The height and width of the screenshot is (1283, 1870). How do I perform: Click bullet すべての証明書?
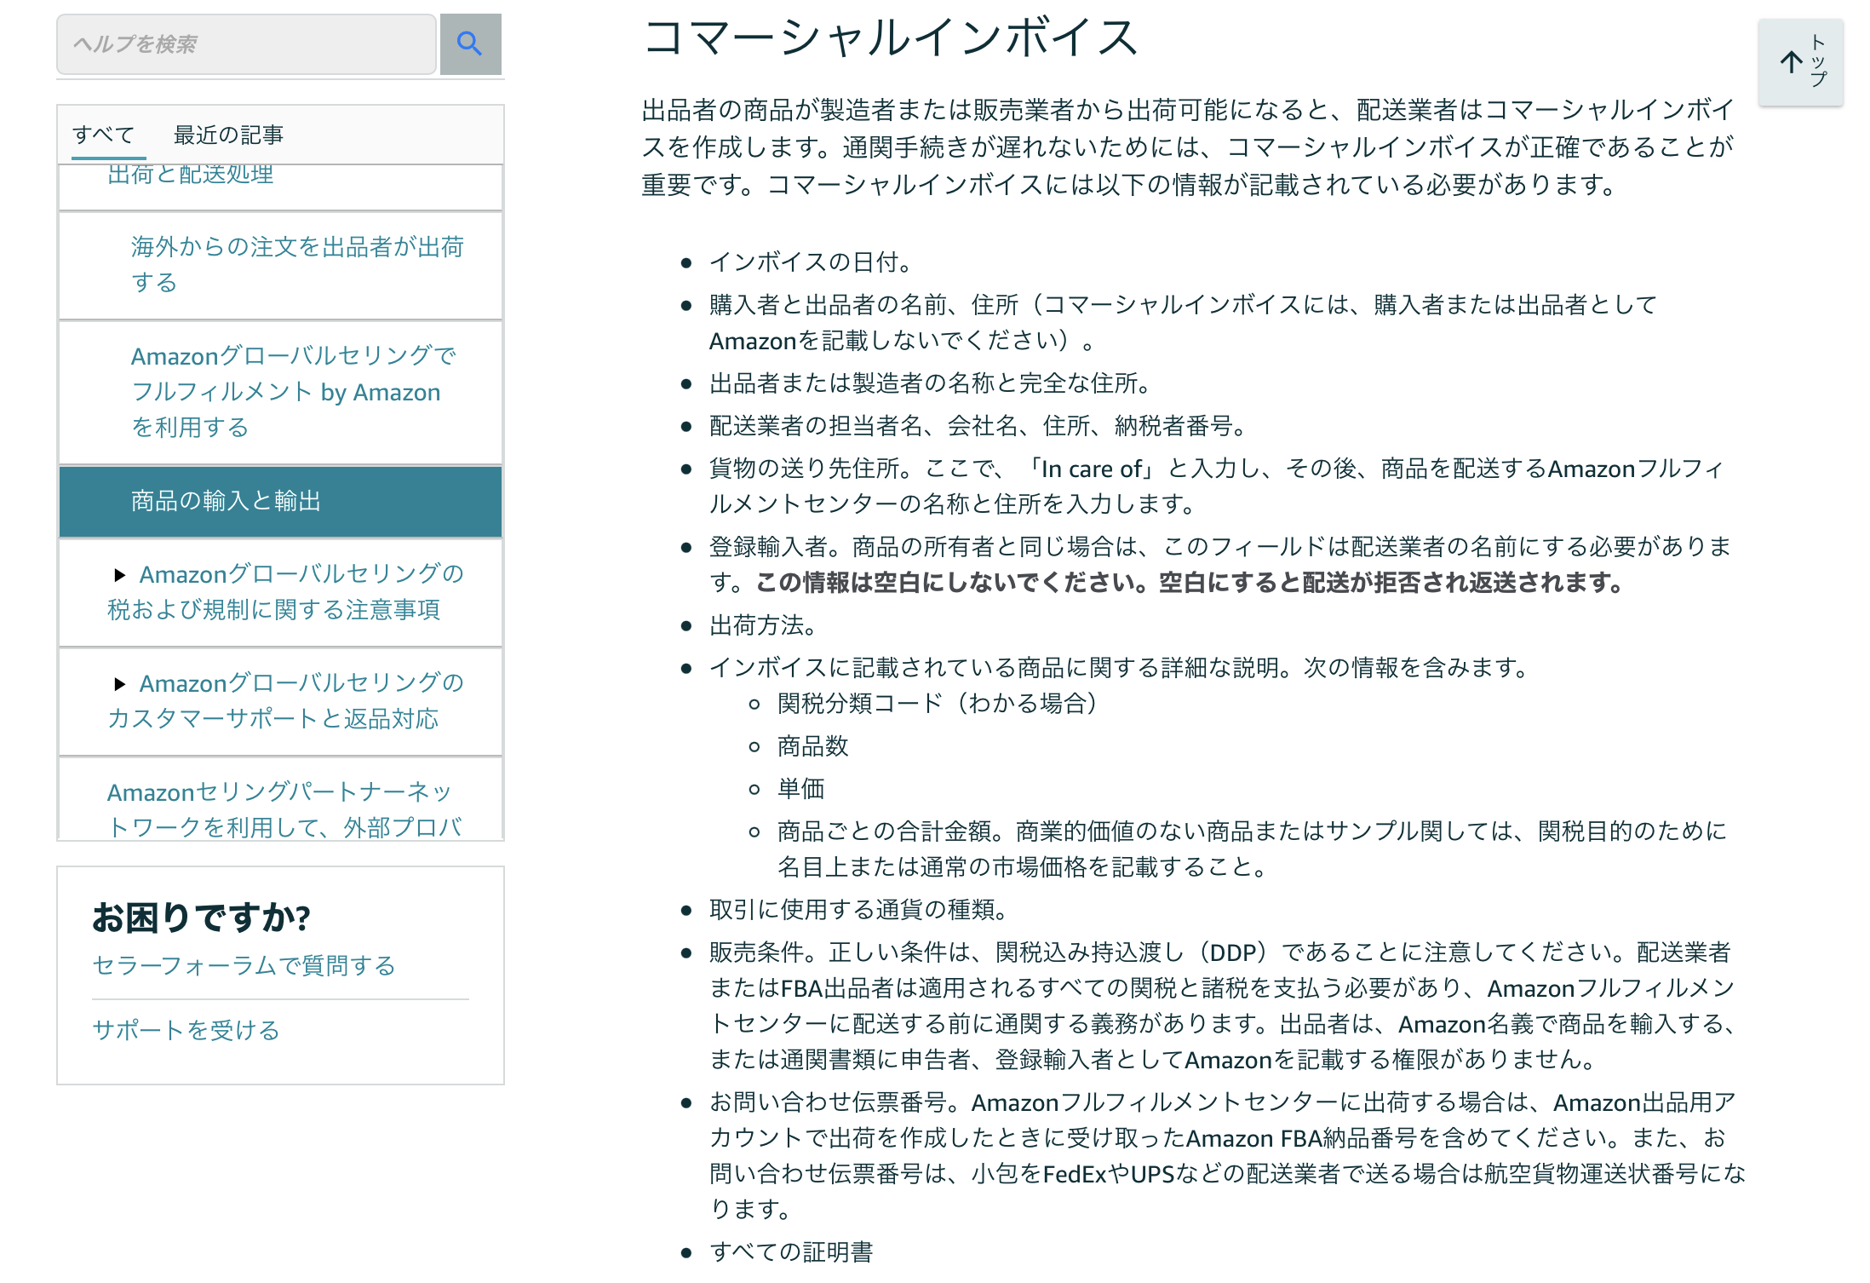coord(791,1251)
